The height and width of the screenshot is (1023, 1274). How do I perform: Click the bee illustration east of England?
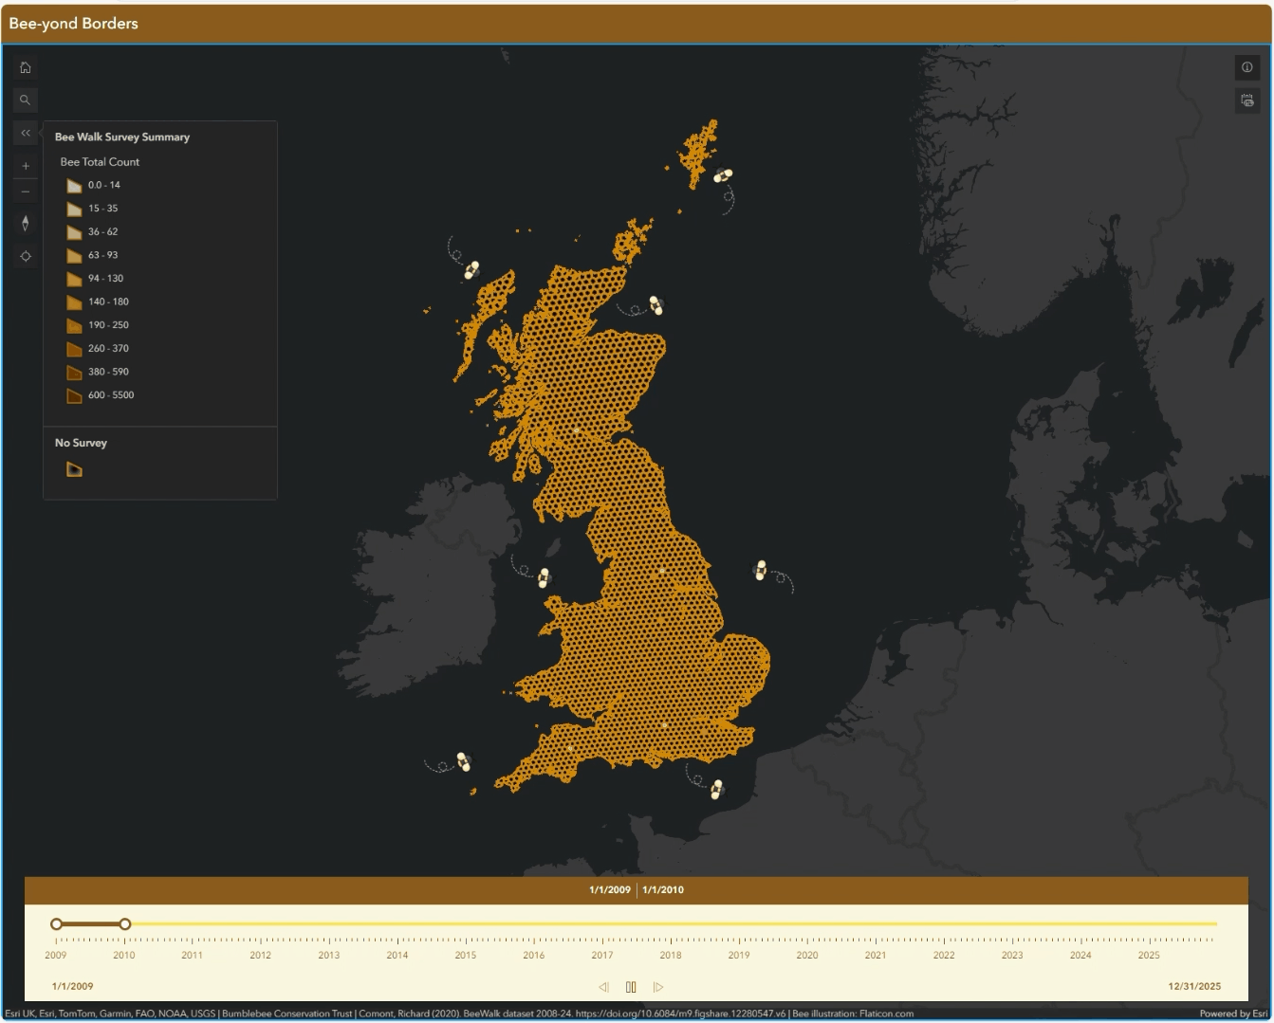point(760,570)
